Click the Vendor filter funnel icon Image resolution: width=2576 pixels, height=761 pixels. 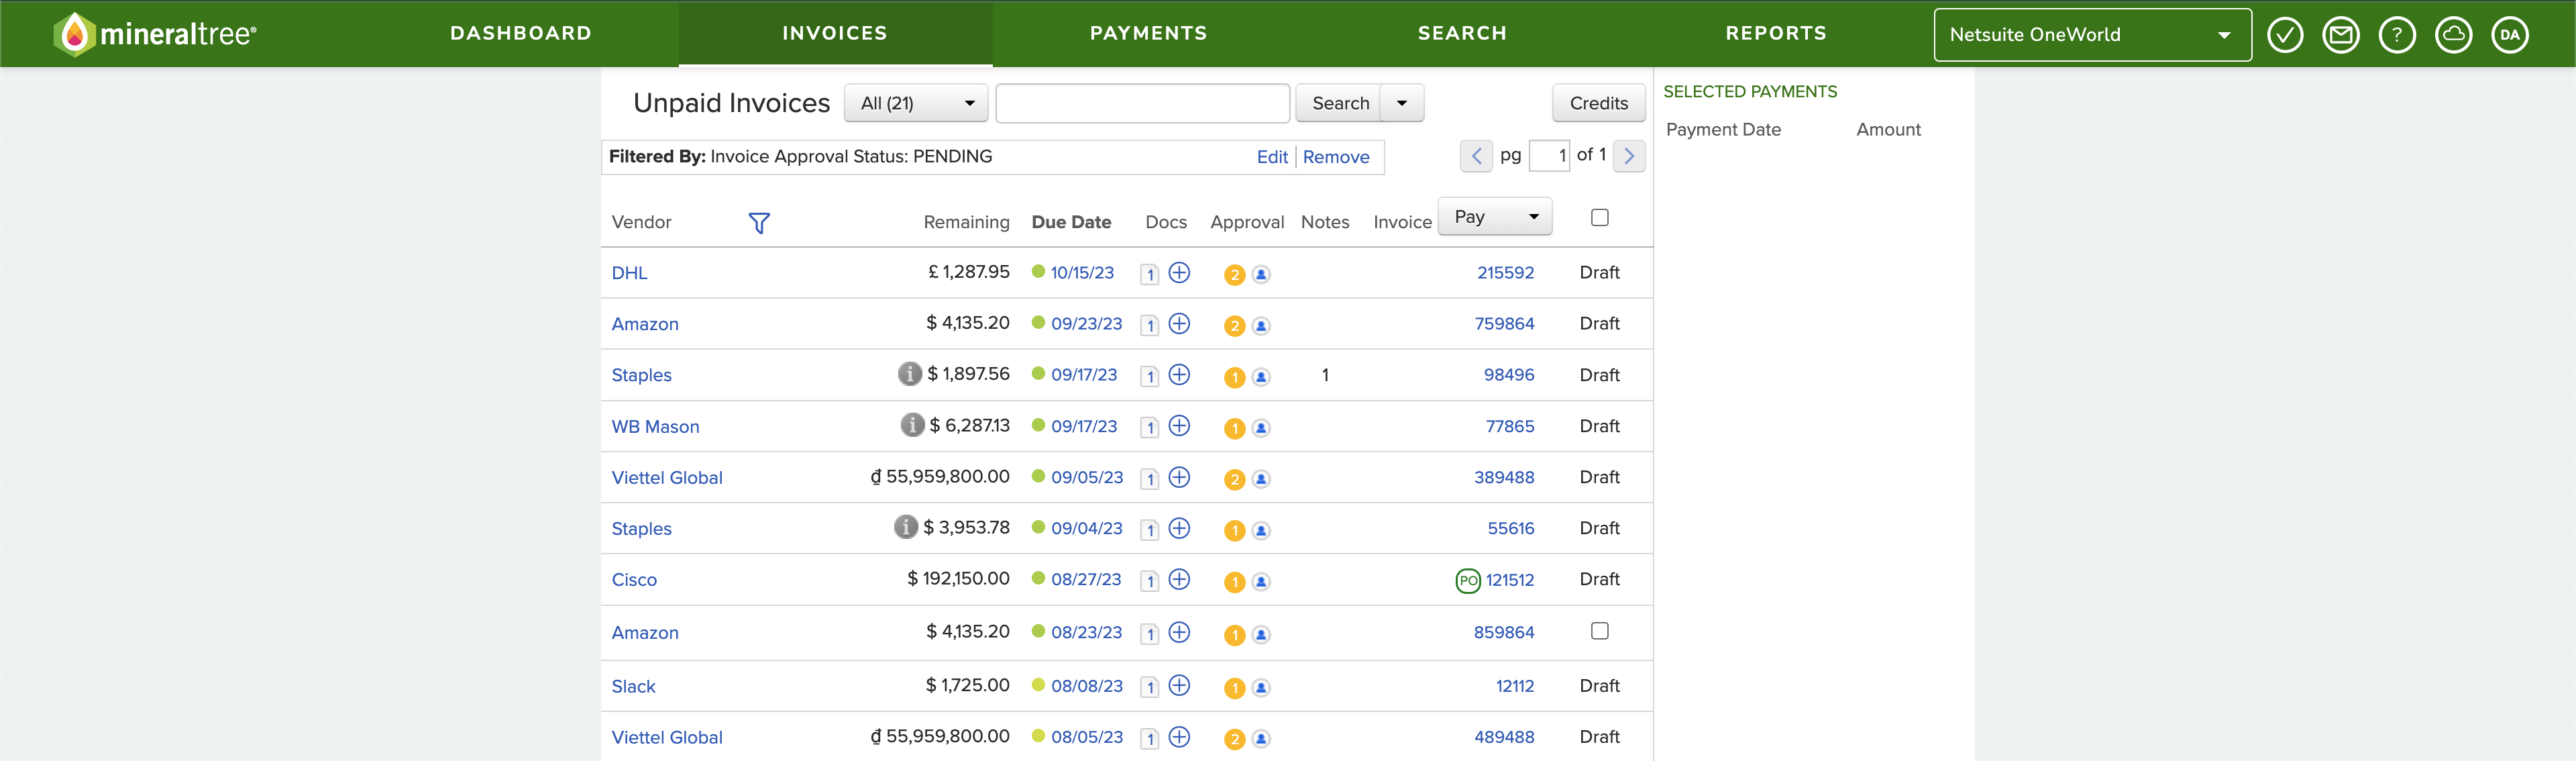759,223
